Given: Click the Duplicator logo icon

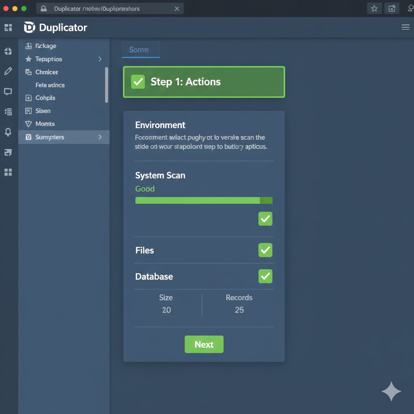Looking at the screenshot, I should (30, 27).
